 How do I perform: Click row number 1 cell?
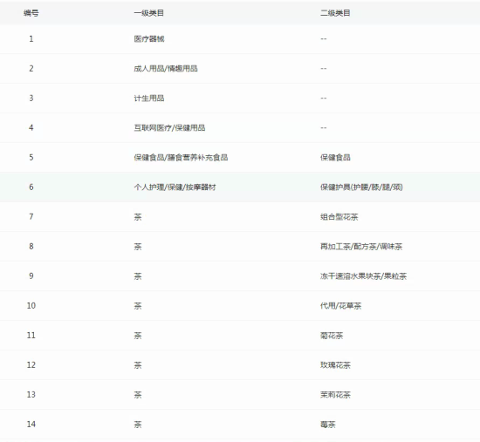click(31, 39)
